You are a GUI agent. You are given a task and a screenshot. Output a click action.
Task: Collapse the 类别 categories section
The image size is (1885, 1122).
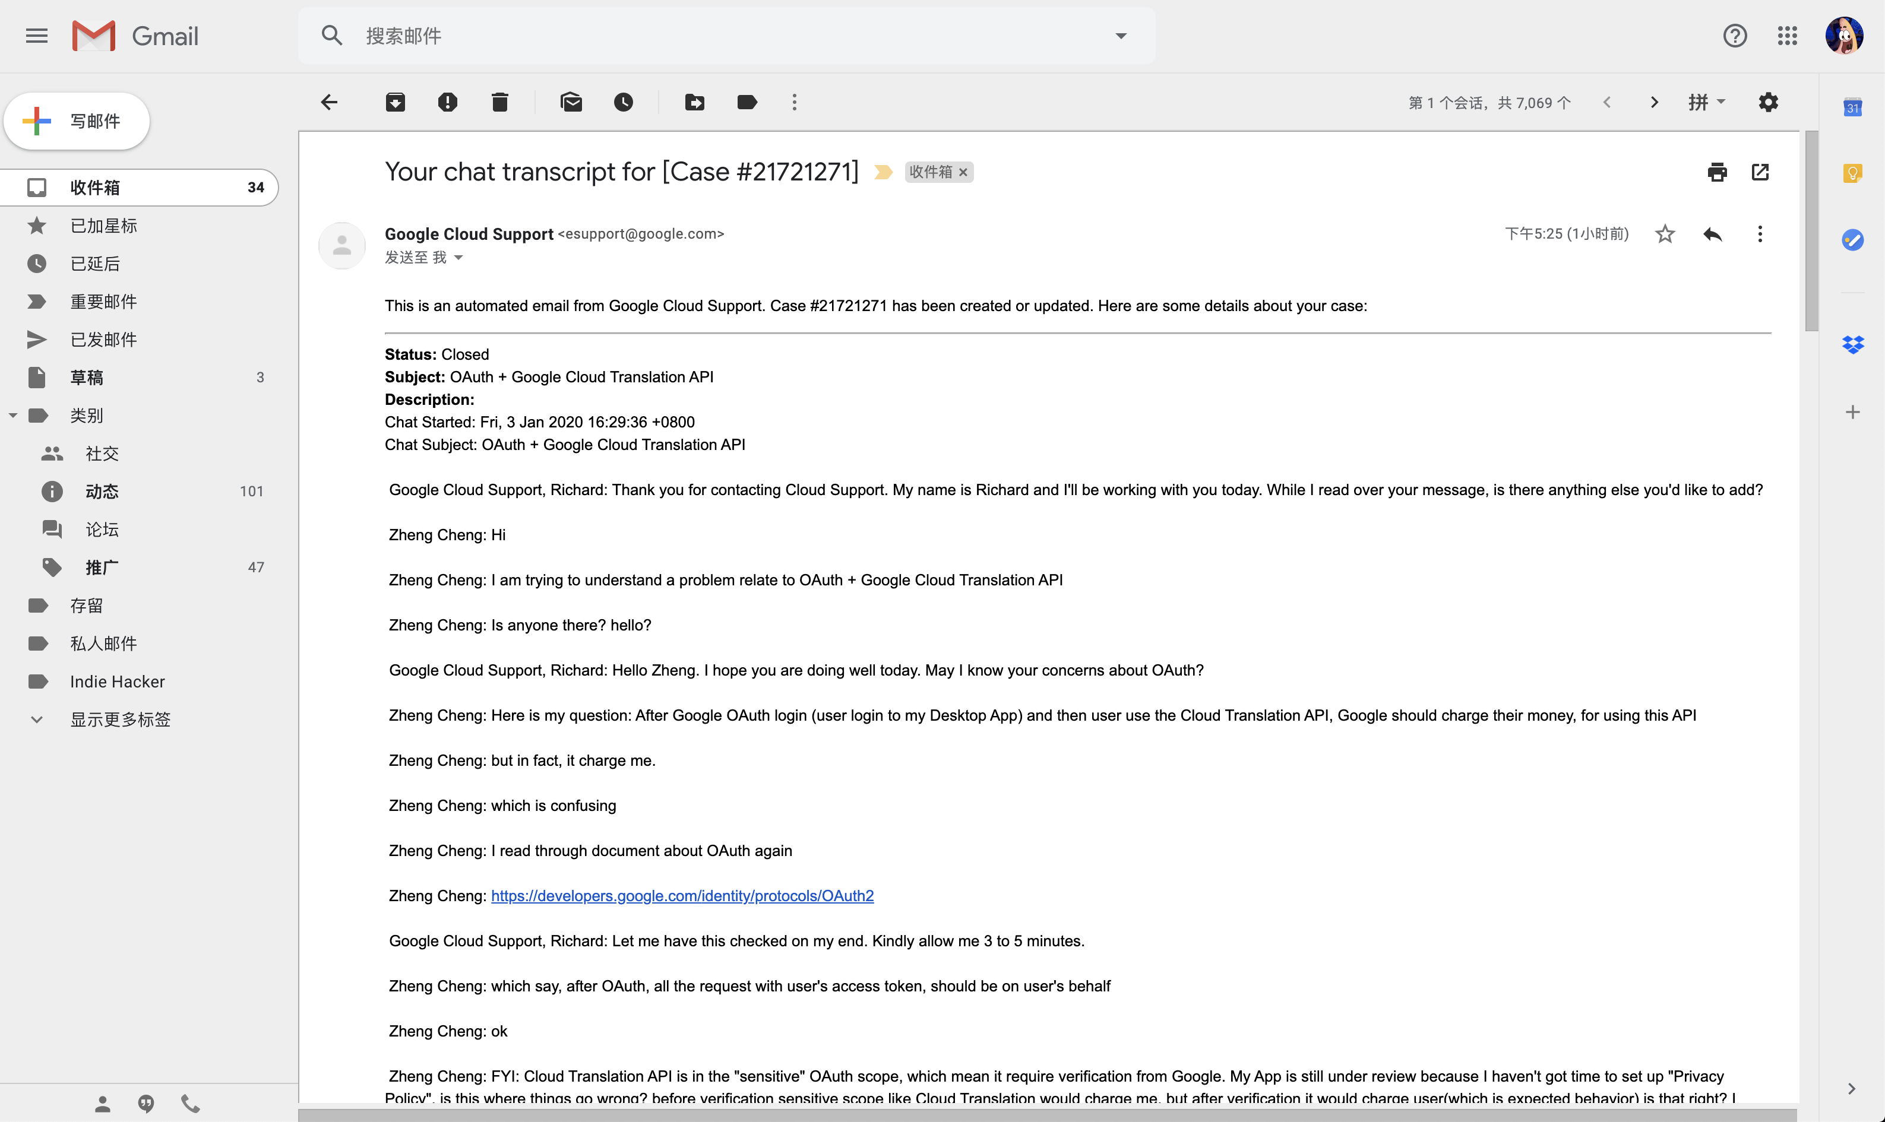pyautogui.click(x=13, y=416)
